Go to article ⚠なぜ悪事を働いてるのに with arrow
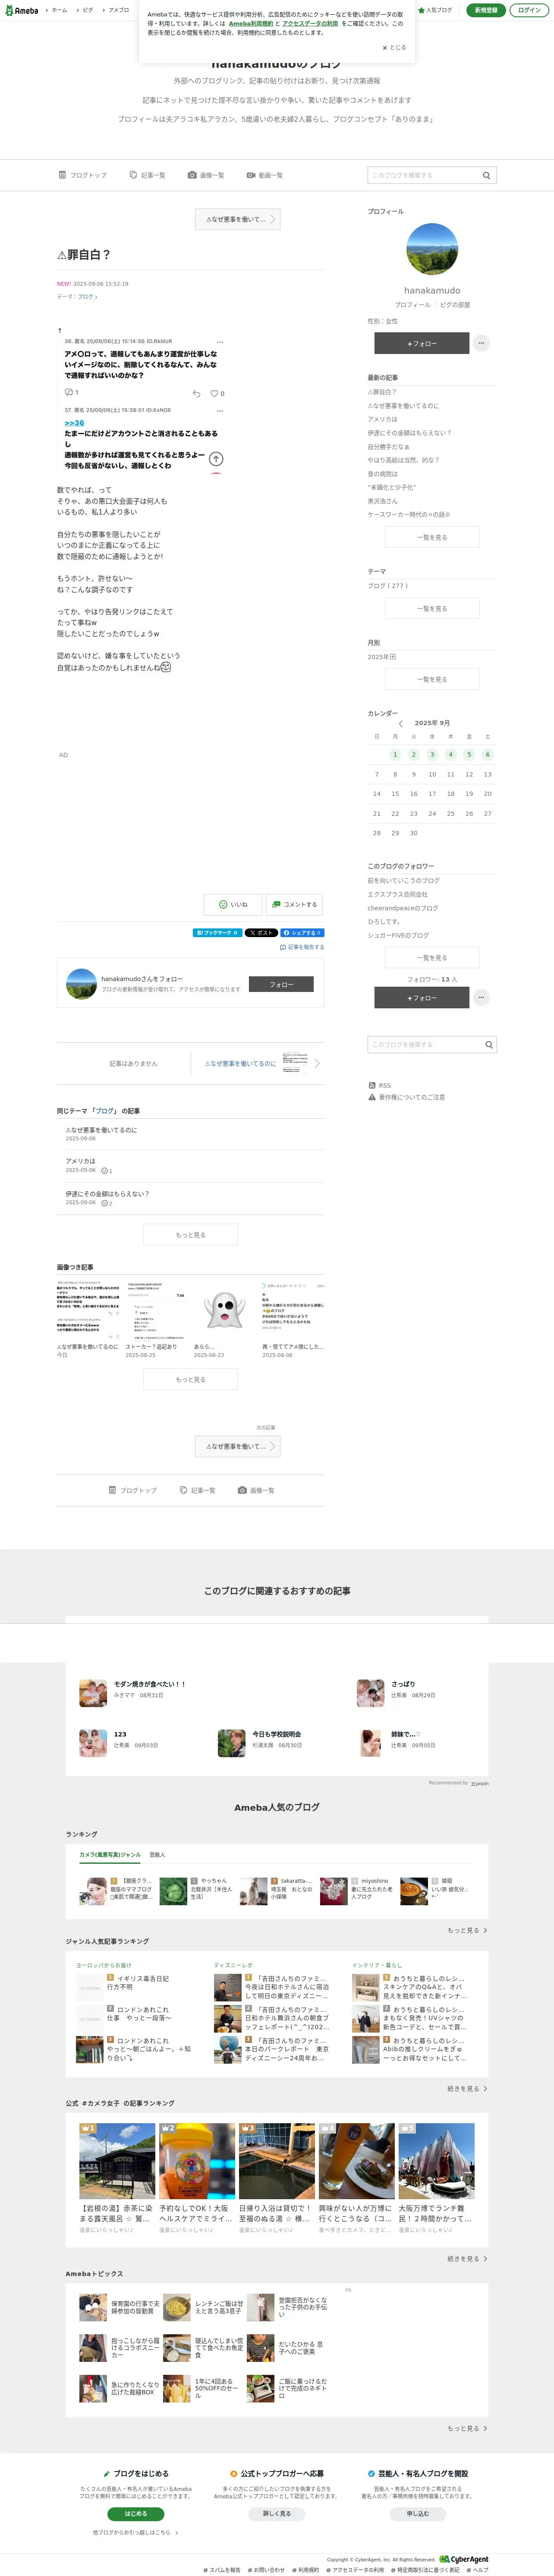Image resolution: width=554 pixels, height=2576 pixels. [258, 1063]
